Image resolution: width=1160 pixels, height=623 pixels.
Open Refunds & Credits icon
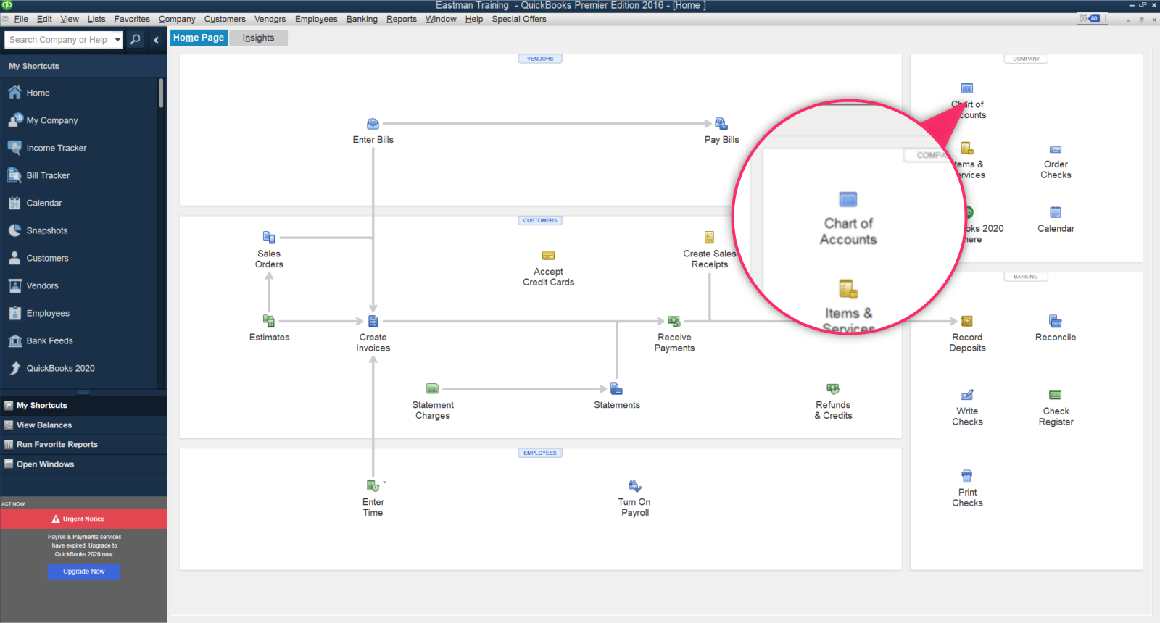coord(833,389)
